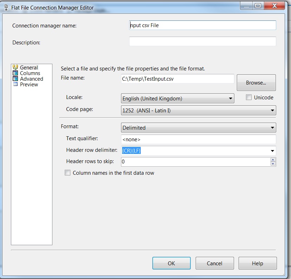The width and height of the screenshot is (291, 279).
Task: Expand the Header row delimiter dropdown
Action: (272, 151)
